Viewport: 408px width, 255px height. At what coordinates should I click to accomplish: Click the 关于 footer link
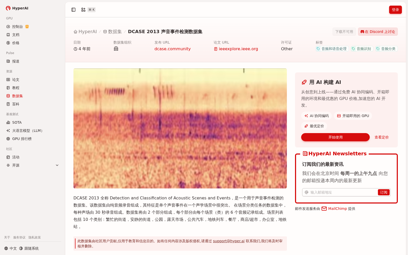point(7,237)
